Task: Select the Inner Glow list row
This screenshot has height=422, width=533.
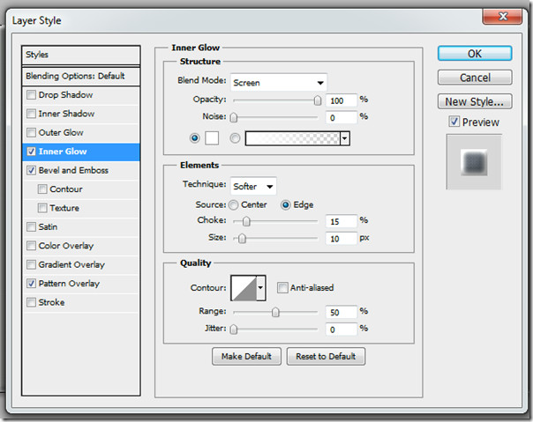Action: [81, 152]
